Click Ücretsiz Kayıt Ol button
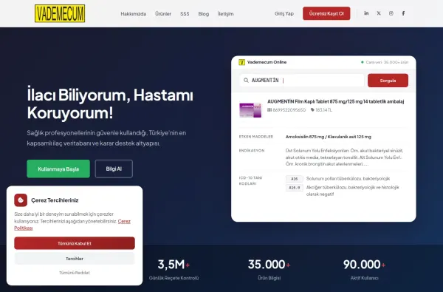The width and height of the screenshot is (443, 292). tap(326, 13)
